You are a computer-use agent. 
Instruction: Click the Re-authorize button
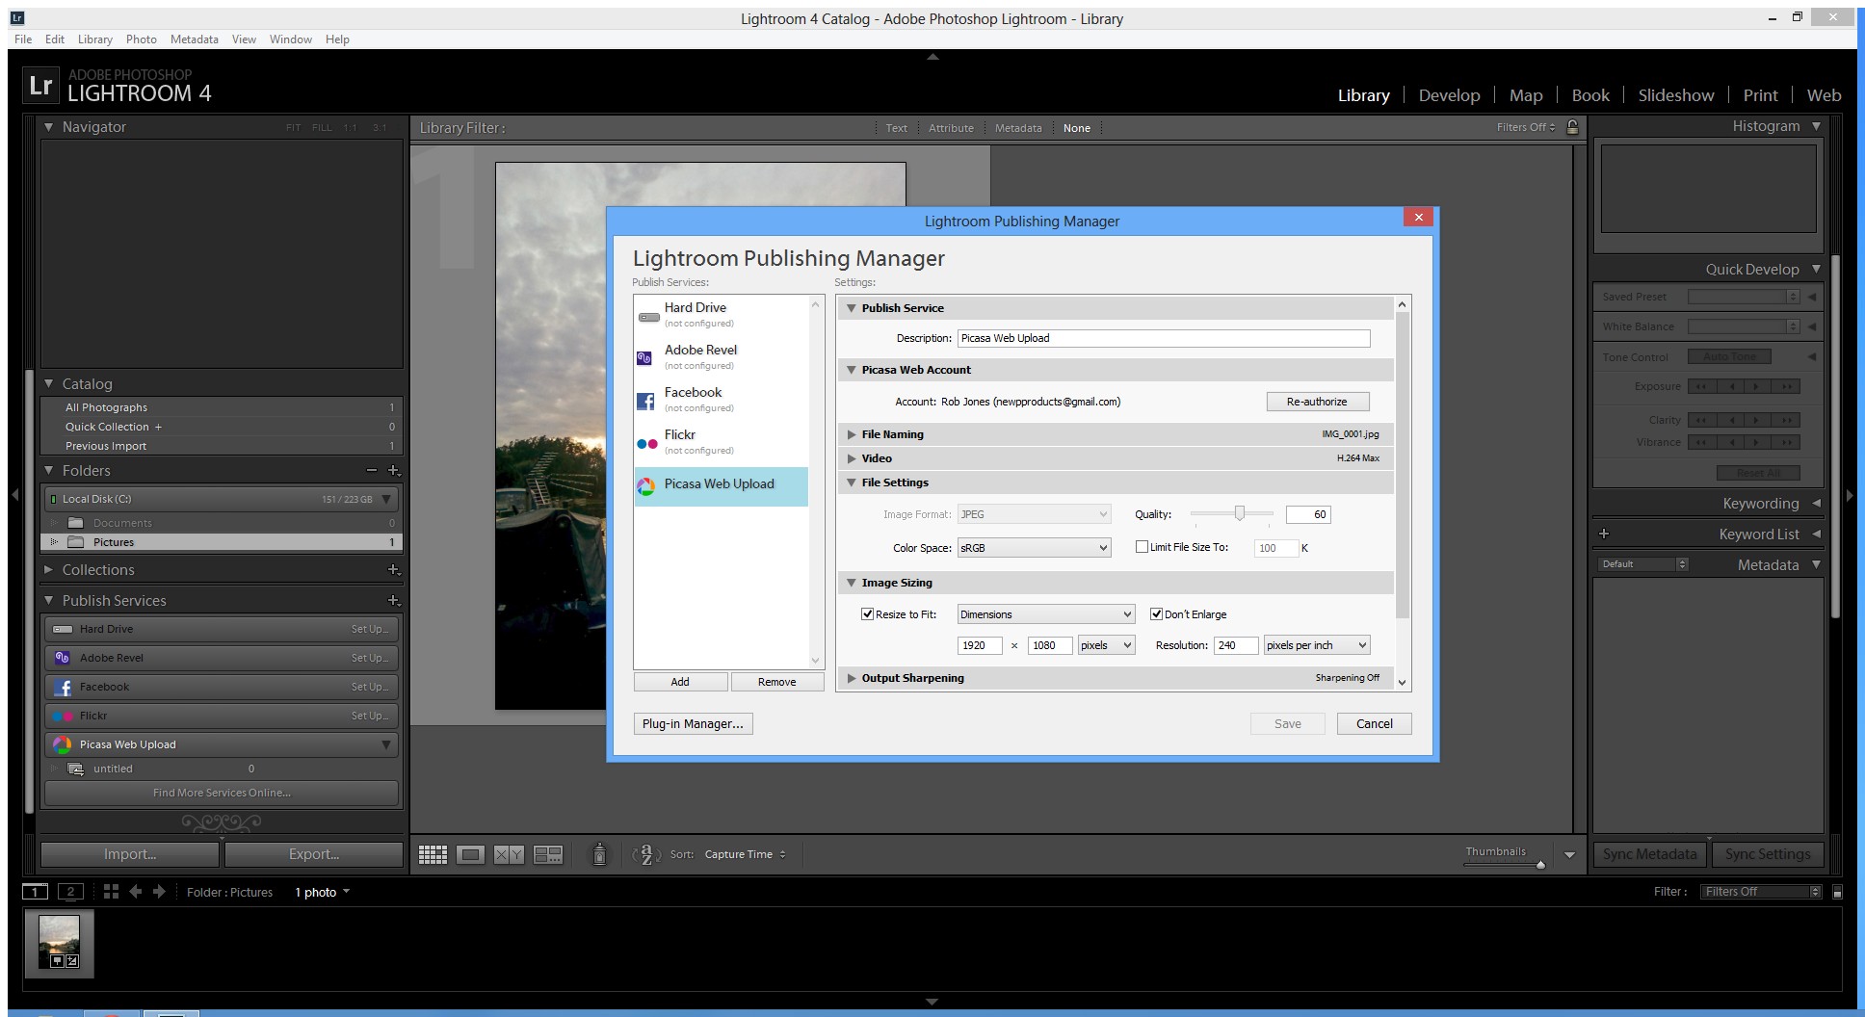(1316, 402)
